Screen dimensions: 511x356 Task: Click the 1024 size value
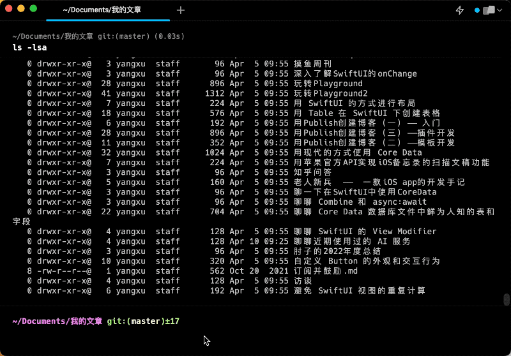pyautogui.click(x=215, y=152)
